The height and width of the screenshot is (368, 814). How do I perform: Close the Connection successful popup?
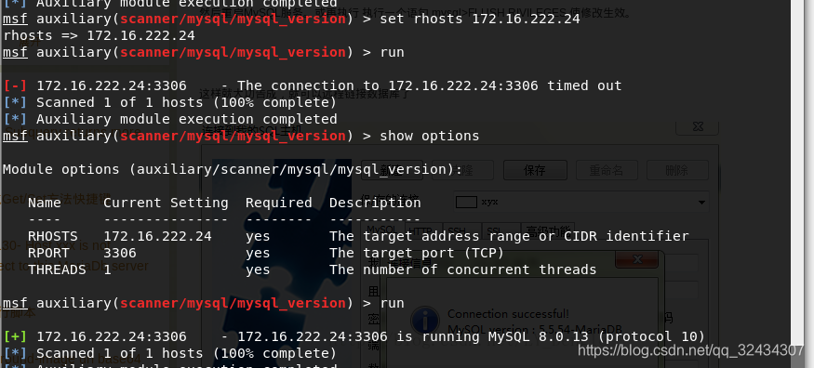point(638,259)
